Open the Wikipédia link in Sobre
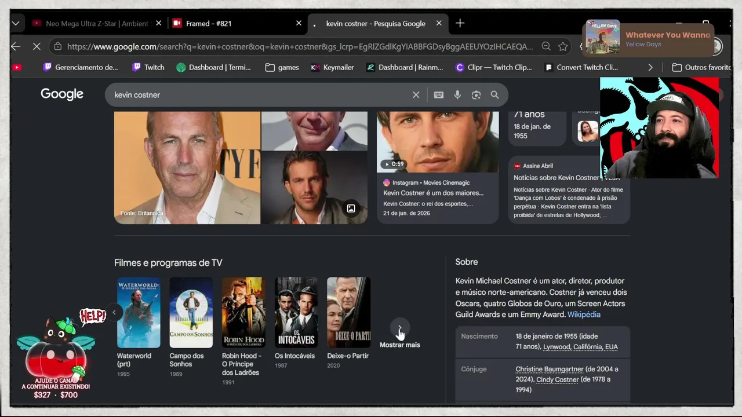The height and width of the screenshot is (417, 742). (x=584, y=314)
